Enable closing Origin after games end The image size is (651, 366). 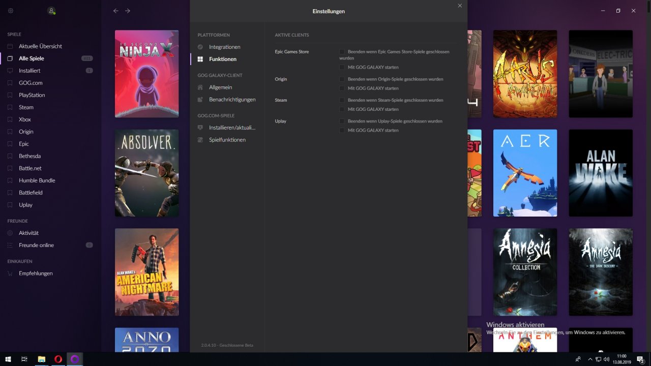tap(342, 79)
